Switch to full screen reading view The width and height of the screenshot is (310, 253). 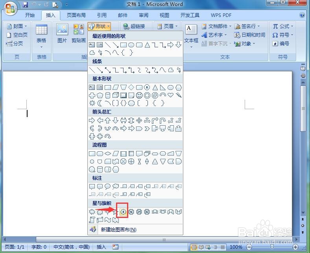point(201,247)
